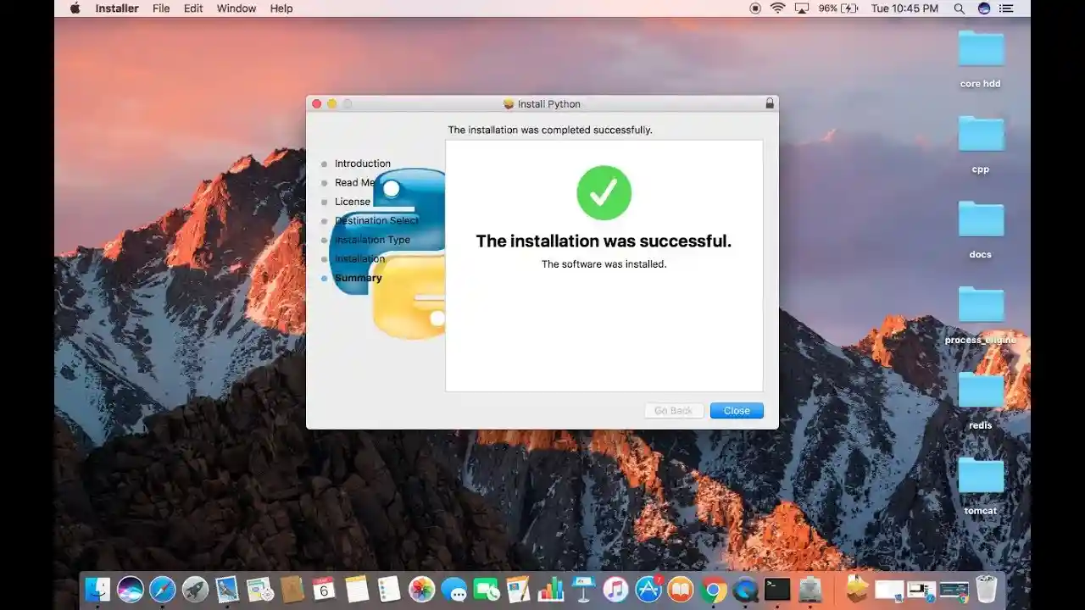Open the Apple menu
This screenshot has height=610, width=1085.
click(75, 8)
